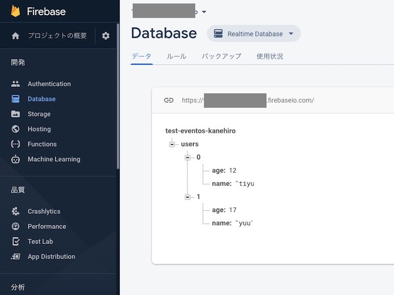Click the Storage folder image icon

[15, 114]
